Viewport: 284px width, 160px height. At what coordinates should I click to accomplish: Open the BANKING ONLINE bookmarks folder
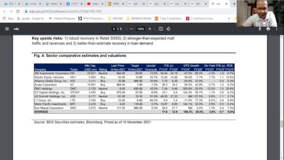[x=139, y=18]
